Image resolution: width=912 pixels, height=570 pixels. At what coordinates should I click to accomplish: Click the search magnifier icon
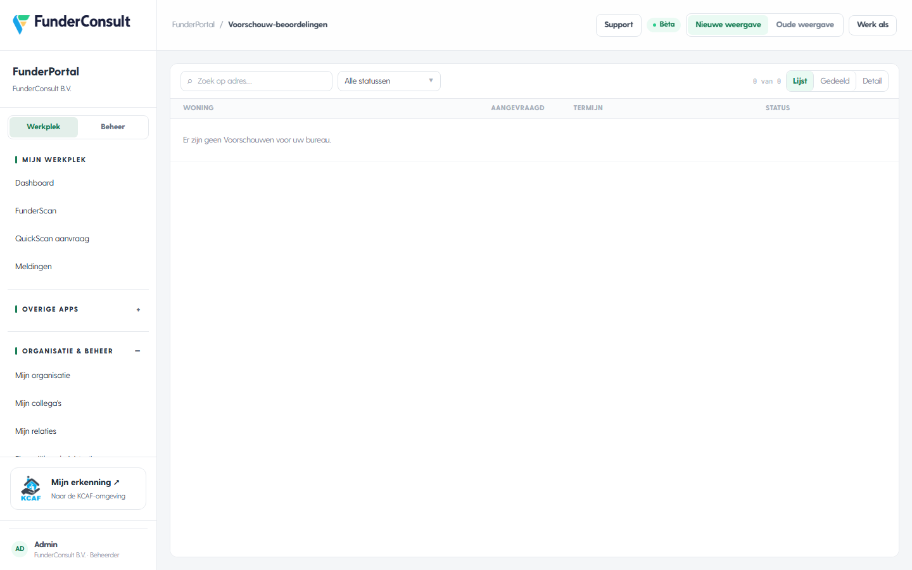pos(190,81)
